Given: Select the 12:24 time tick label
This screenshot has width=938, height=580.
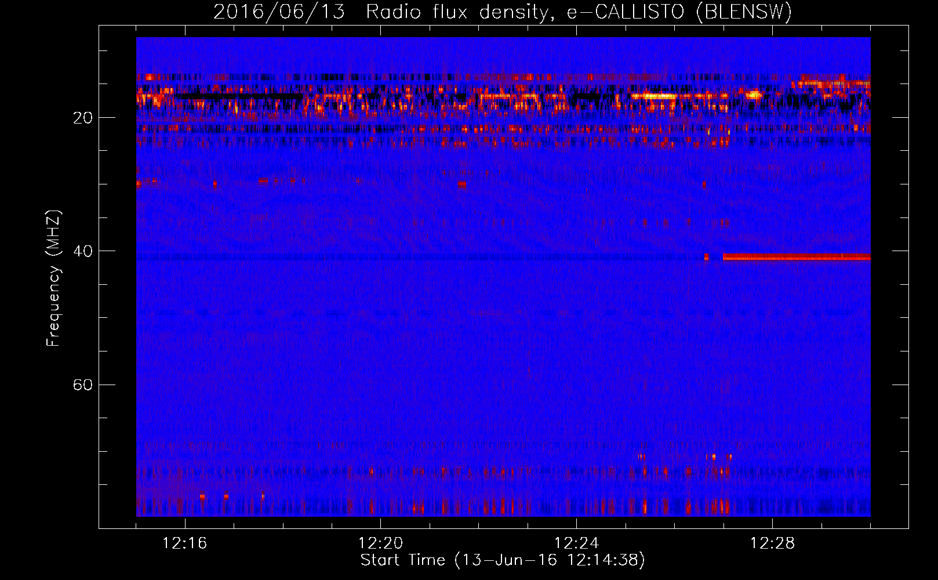Looking at the screenshot, I should tap(576, 543).
